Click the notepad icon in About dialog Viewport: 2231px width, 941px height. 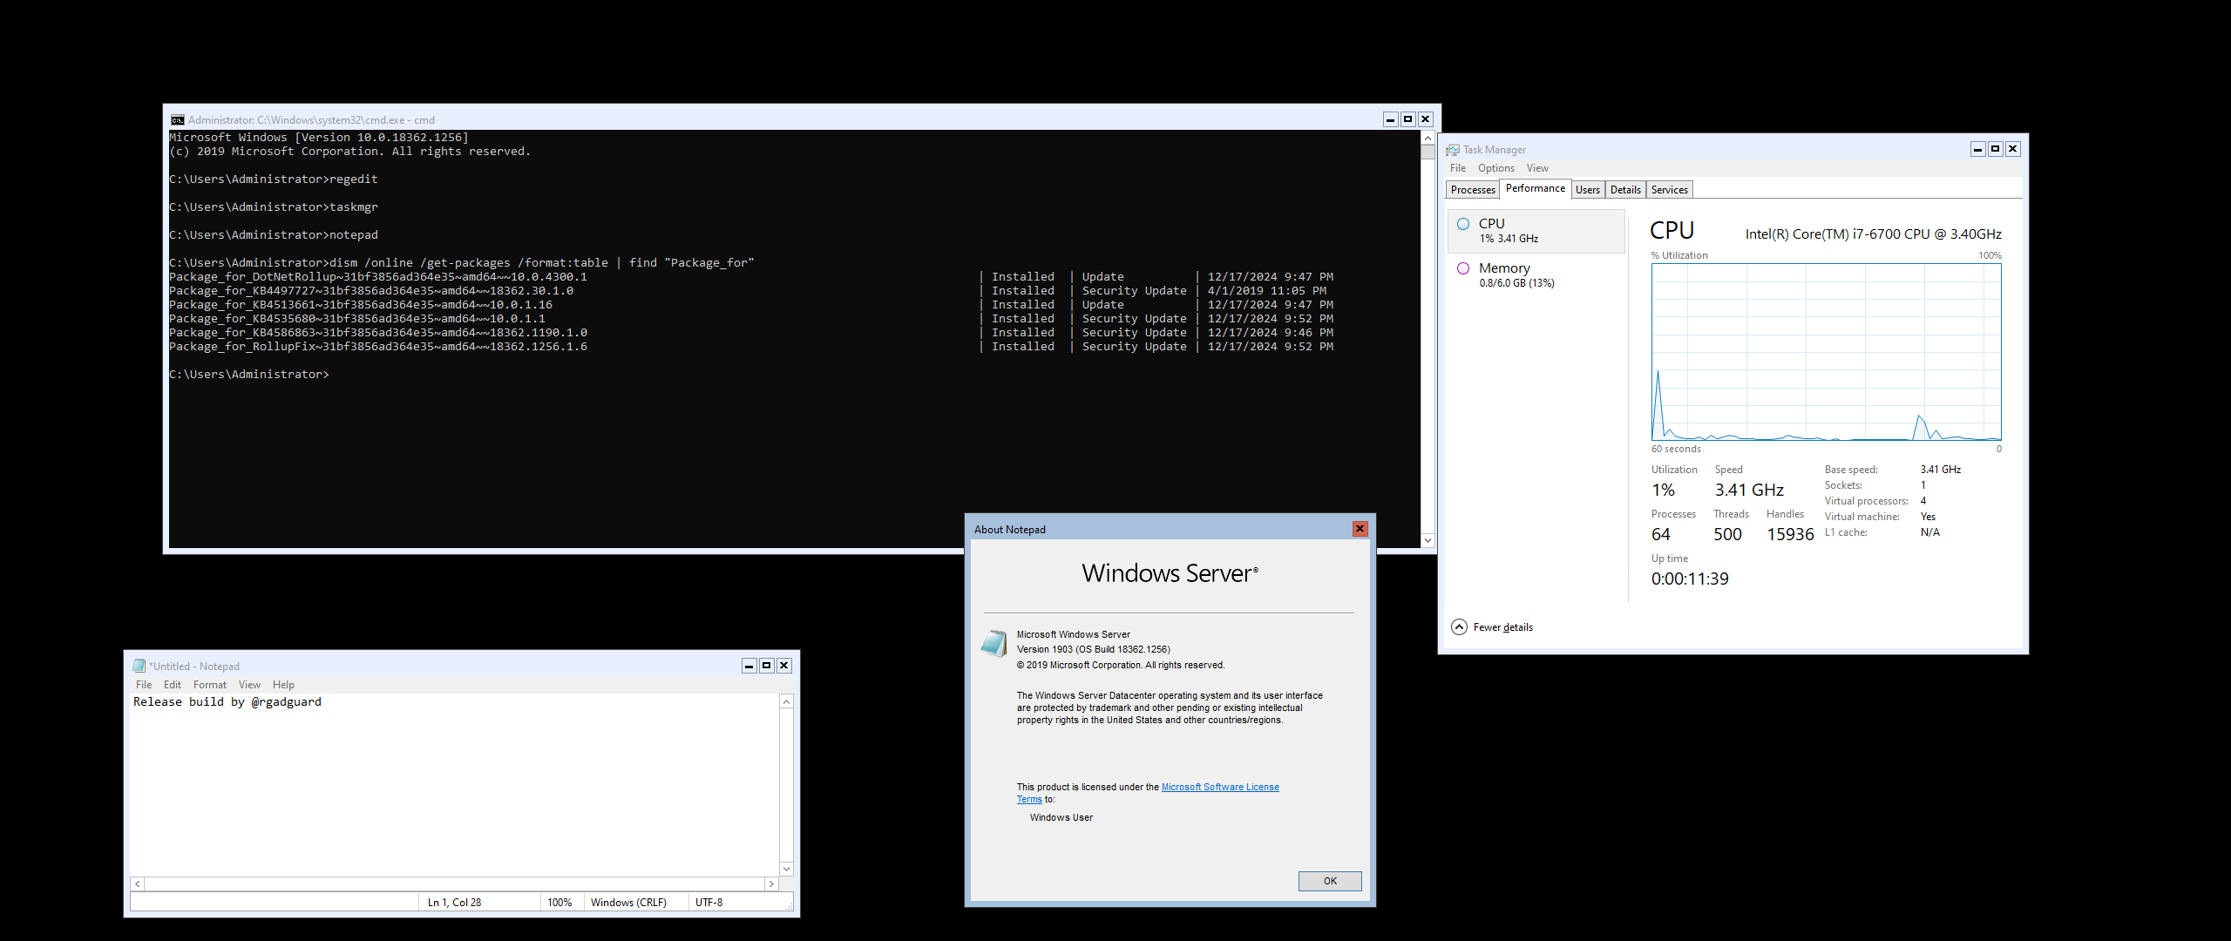click(994, 643)
